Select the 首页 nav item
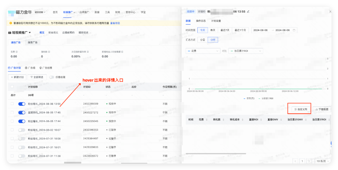The width and height of the screenshot is (338, 170). [x=55, y=12]
